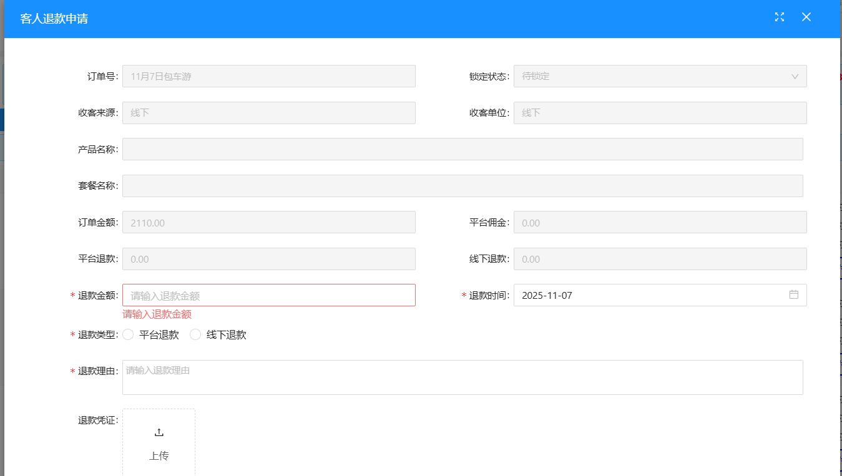Focus the 退款理由 text area
842x476 pixels.
pos(462,377)
